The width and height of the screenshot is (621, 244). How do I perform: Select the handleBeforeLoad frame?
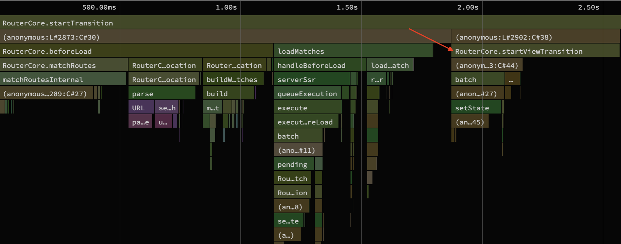320,65
